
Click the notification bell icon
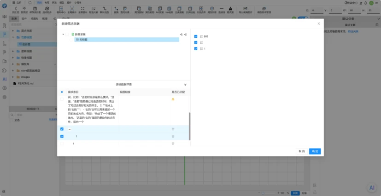pyautogui.click(x=366, y=3)
